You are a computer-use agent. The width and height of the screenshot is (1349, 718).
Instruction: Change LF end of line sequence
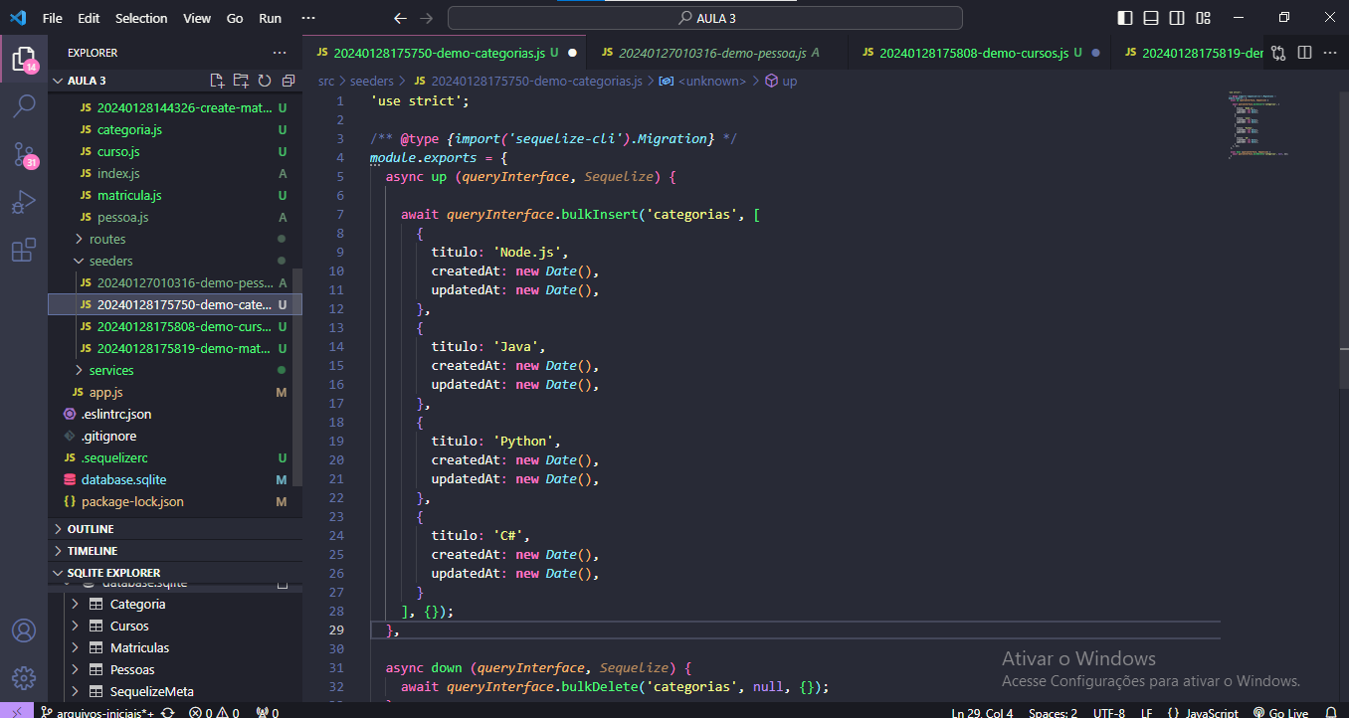point(1146,712)
